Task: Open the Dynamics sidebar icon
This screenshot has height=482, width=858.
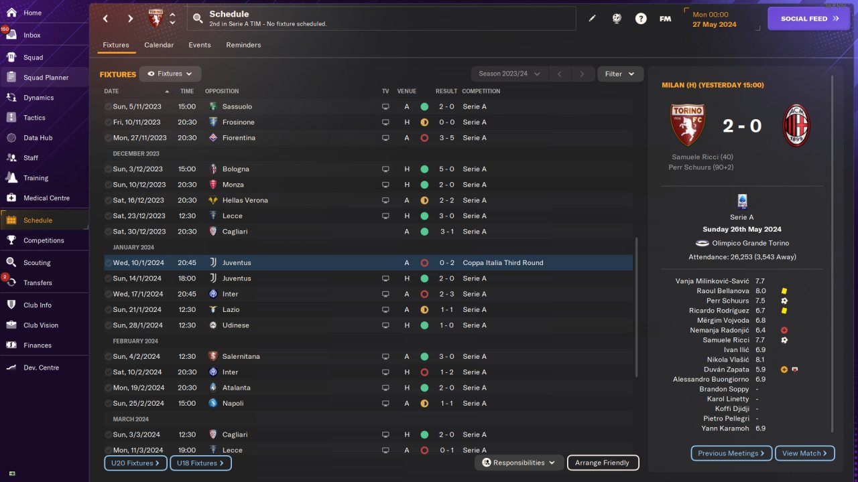Action: [11, 97]
